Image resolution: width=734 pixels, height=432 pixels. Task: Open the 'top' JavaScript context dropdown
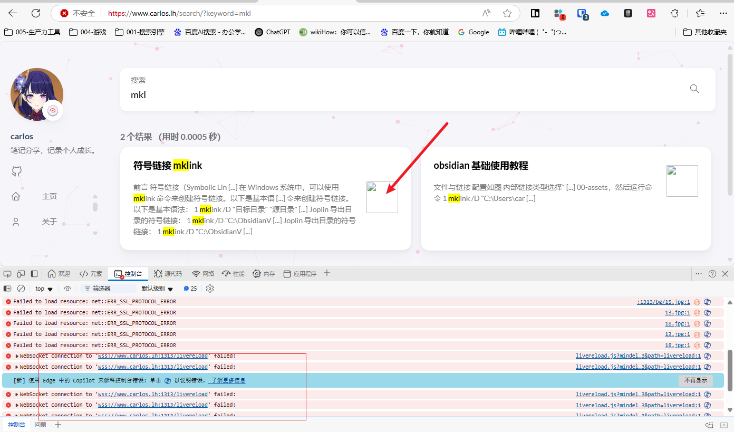coord(44,289)
